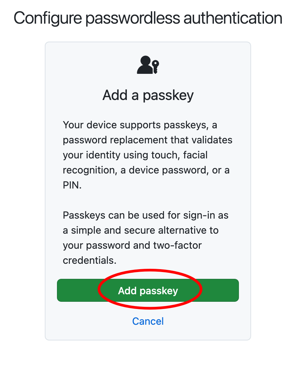The height and width of the screenshot is (367, 293).
Task: Click the "a simple and secure alternative" line
Action: point(140,230)
